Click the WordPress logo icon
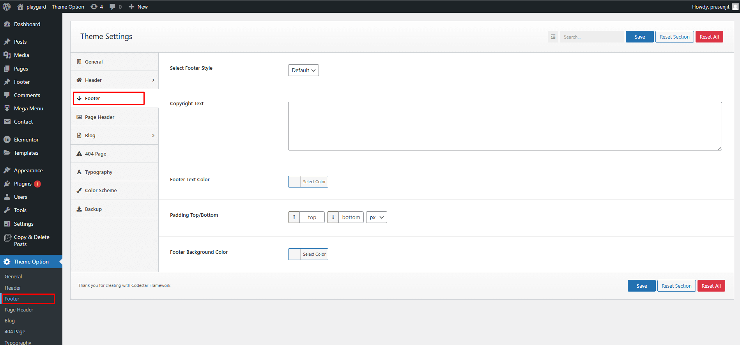The height and width of the screenshot is (345, 740). [x=7, y=7]
